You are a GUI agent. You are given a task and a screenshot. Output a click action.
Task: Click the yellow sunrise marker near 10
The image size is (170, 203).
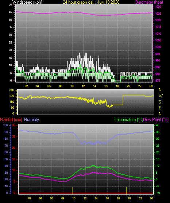(x=72, y=191)
